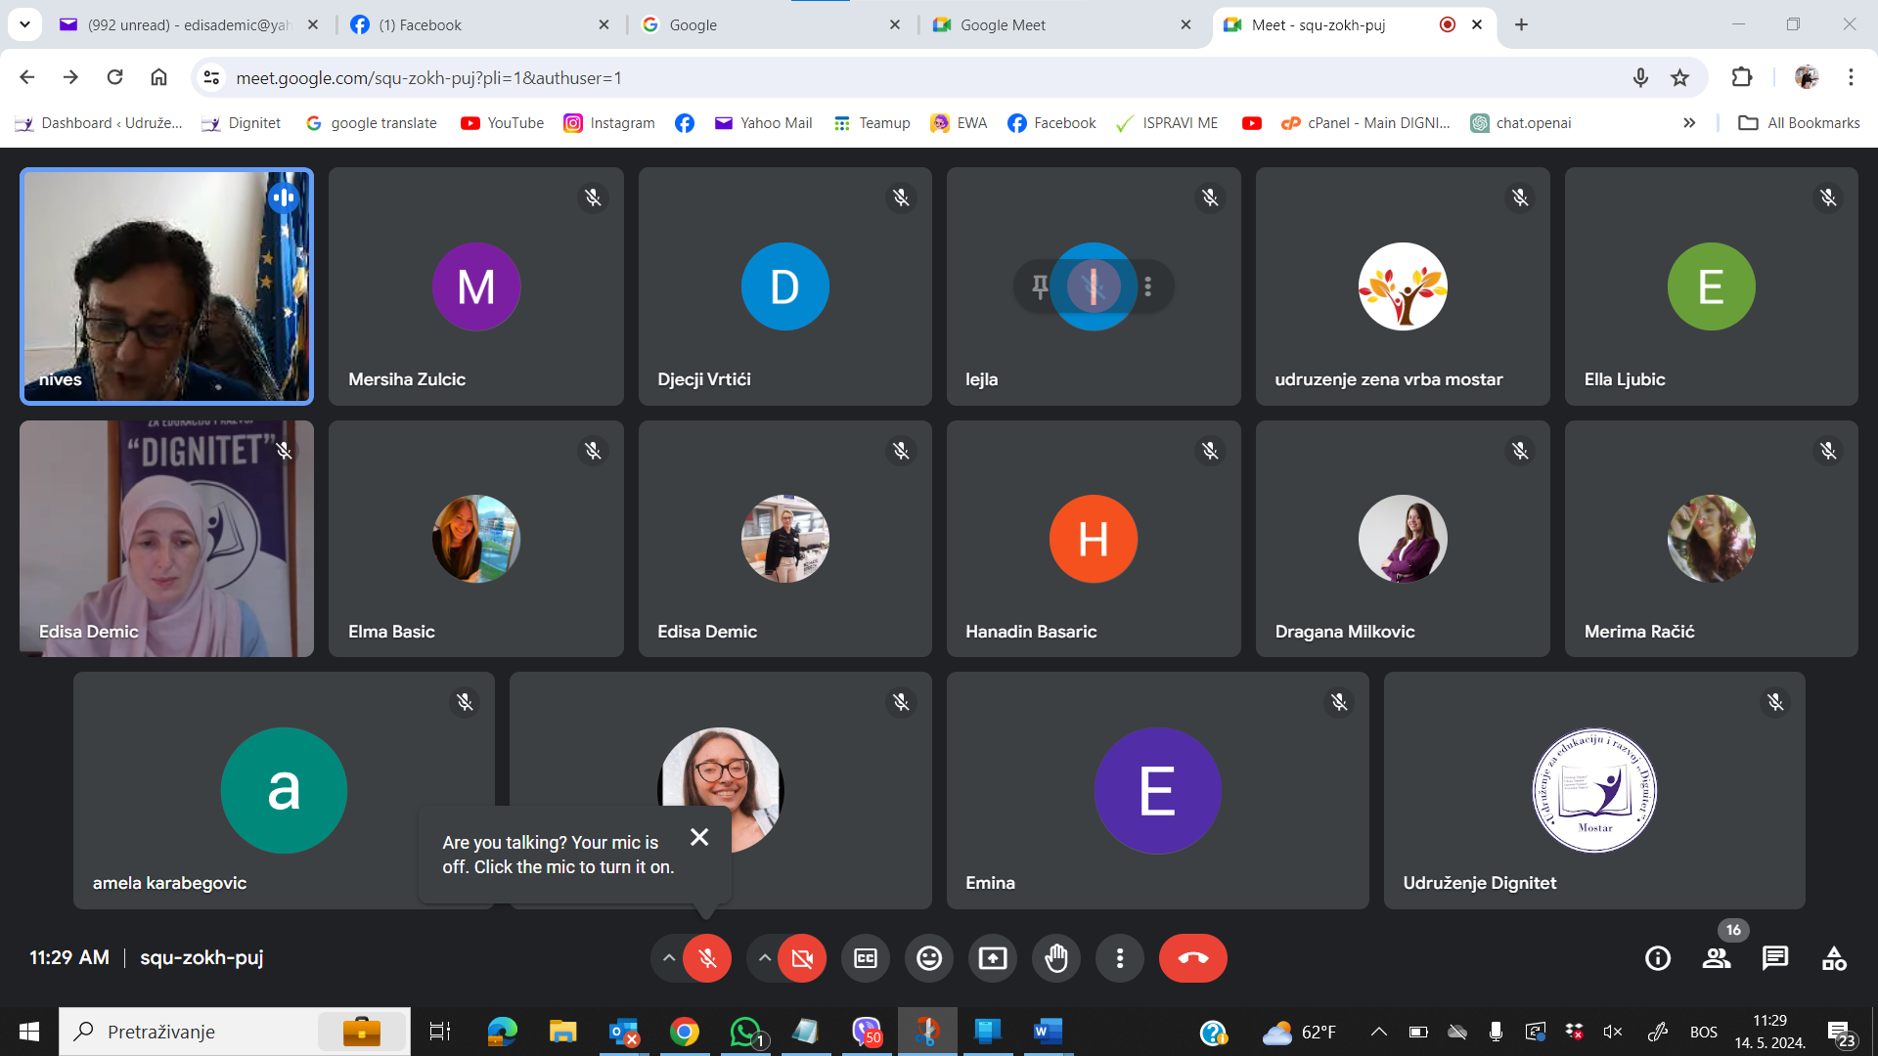Turn on the camera in Meet
Image resolution: width=1878 pixels, height=1056 pixels.
click(x=802, y=958)
